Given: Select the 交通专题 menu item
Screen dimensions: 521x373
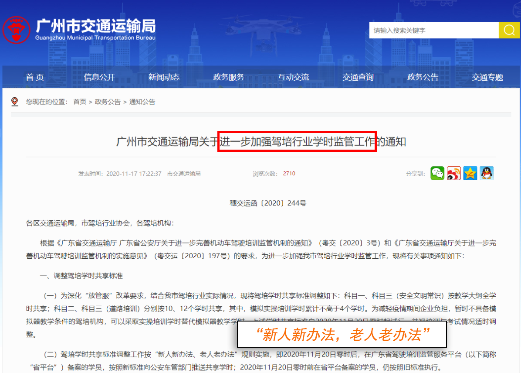Looking at the screenshot, I should 487,77.
